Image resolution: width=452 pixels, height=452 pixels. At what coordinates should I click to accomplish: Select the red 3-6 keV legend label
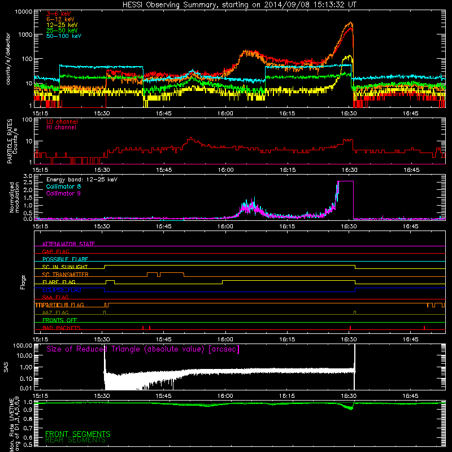coord(58,14)
